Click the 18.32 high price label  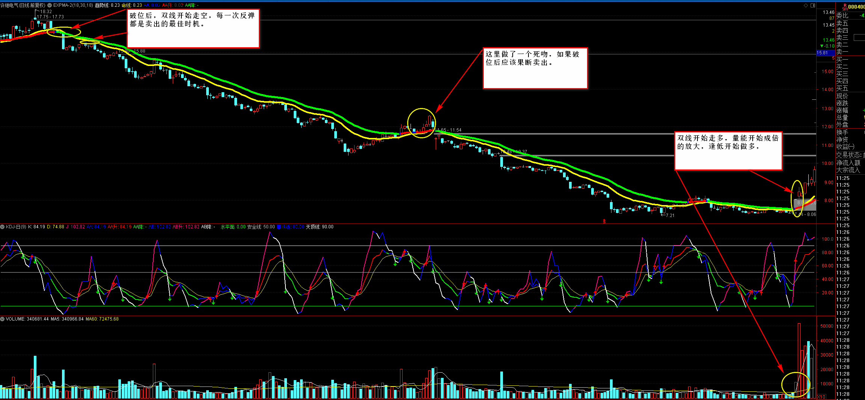(x=46, y=12)
